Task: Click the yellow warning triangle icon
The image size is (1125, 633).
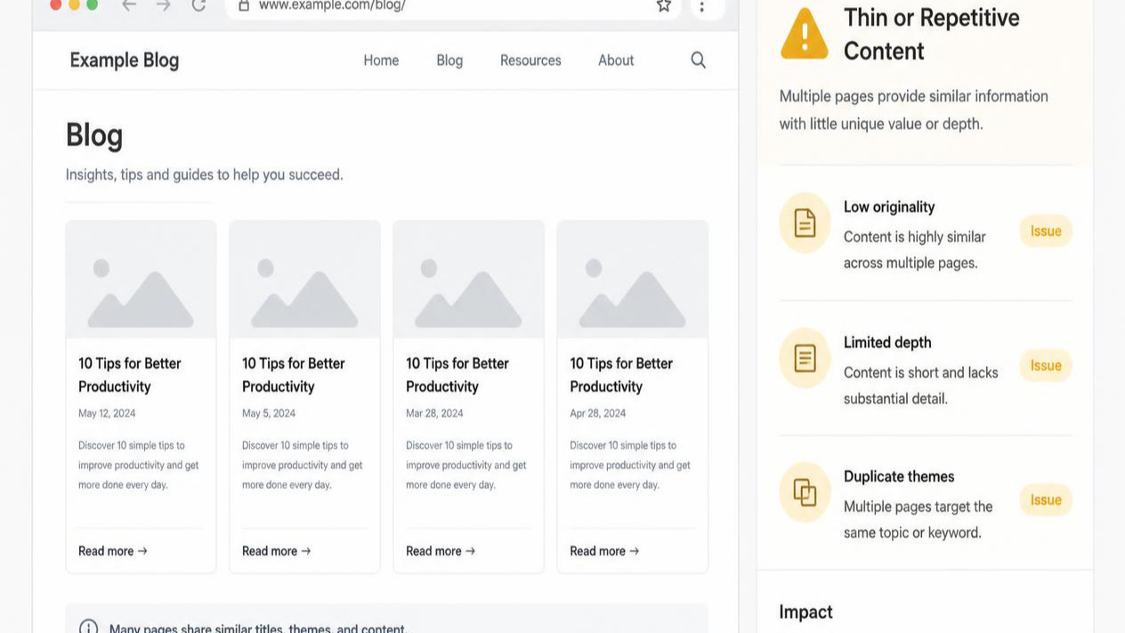Action: coord(805,34)
